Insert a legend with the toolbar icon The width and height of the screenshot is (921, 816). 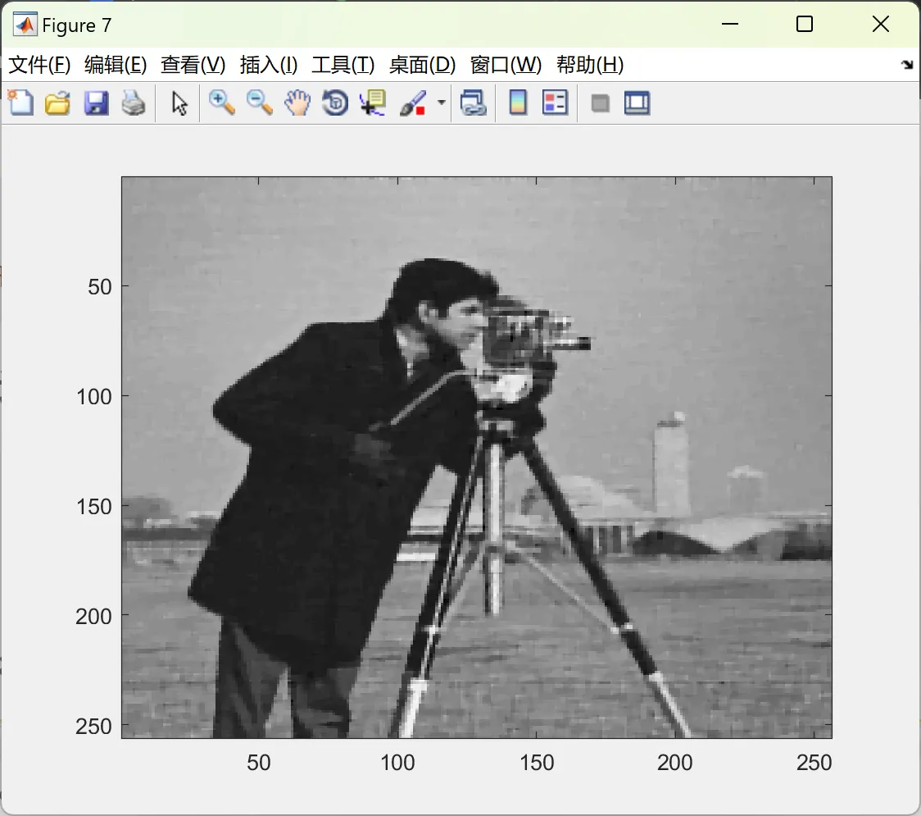[555, 103]
